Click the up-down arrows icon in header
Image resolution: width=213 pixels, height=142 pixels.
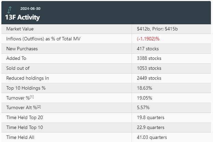click(x=9, y=10)
